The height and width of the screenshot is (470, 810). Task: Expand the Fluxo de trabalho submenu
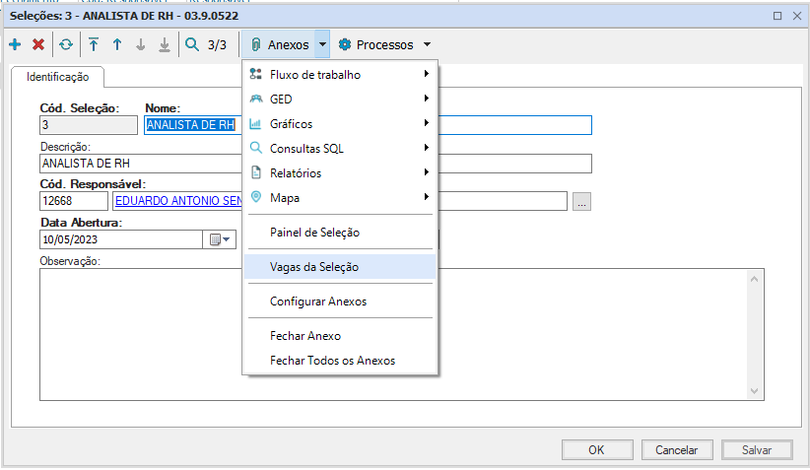click(339, 75)
